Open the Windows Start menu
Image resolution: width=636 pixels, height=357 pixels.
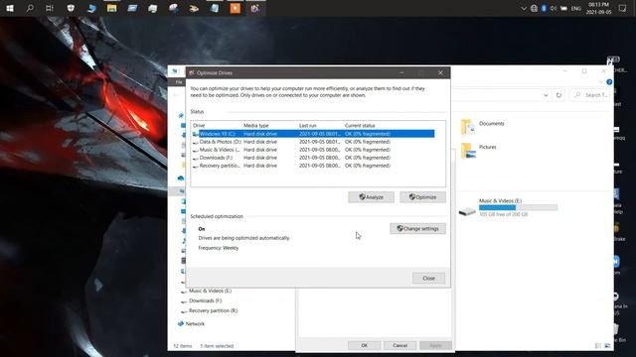(10, 8)
